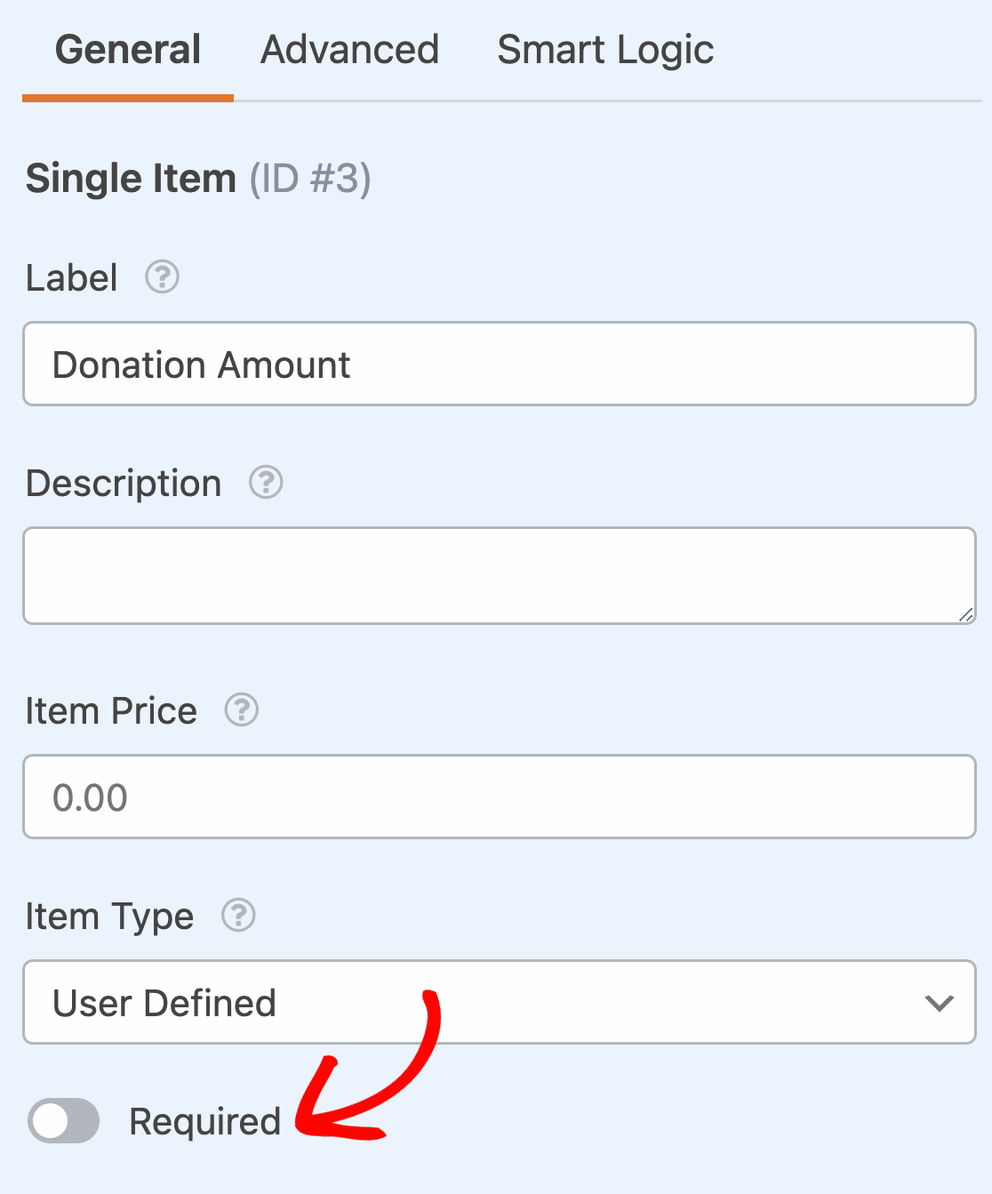Show the Item Price help icon tooltip
The width and height of the screenshot is (992, 1194).
[241, 710]
